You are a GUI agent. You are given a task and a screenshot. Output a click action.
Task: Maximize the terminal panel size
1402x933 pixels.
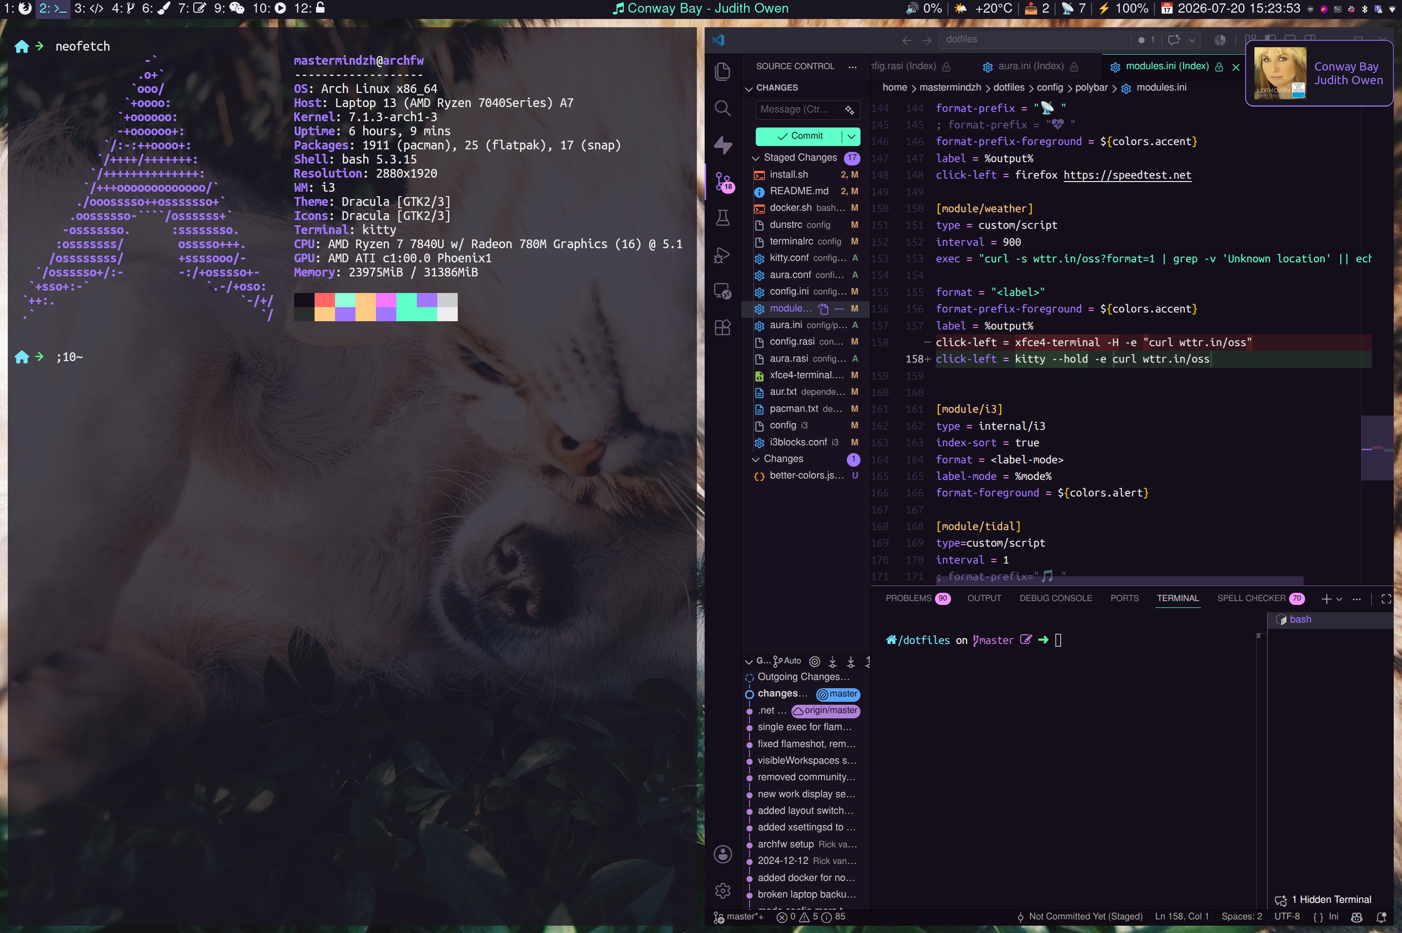(1386, 599)
